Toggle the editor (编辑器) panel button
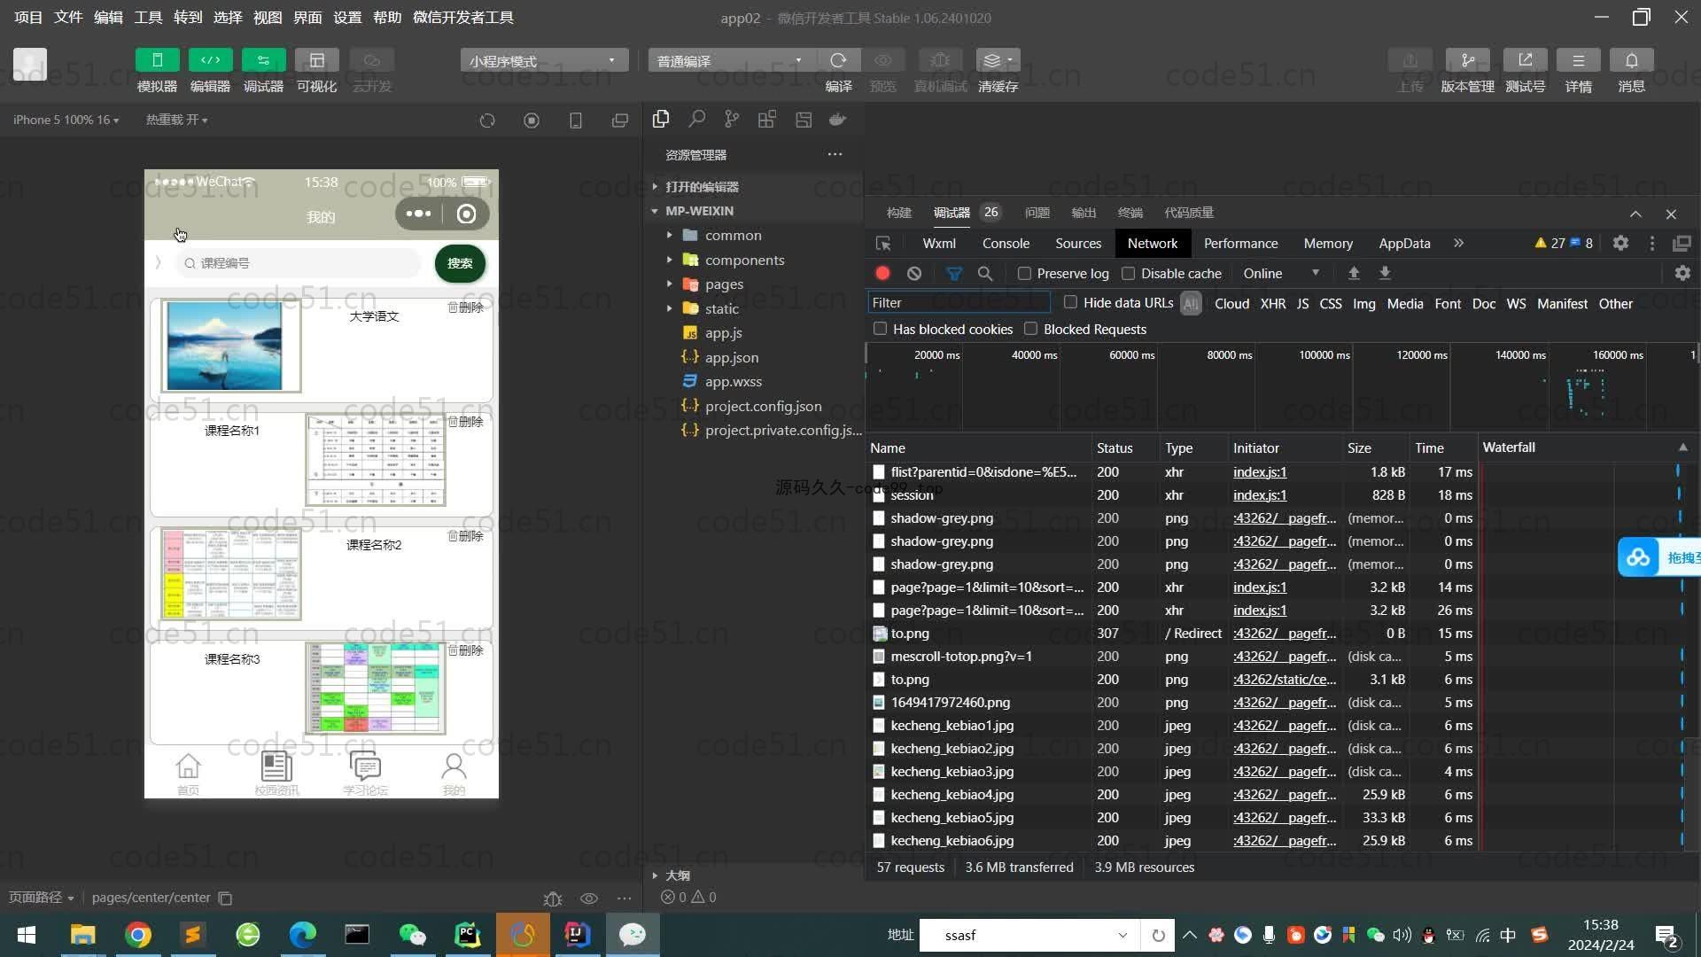The height and width of the screenshot is (957, 1701). (210, 60)
